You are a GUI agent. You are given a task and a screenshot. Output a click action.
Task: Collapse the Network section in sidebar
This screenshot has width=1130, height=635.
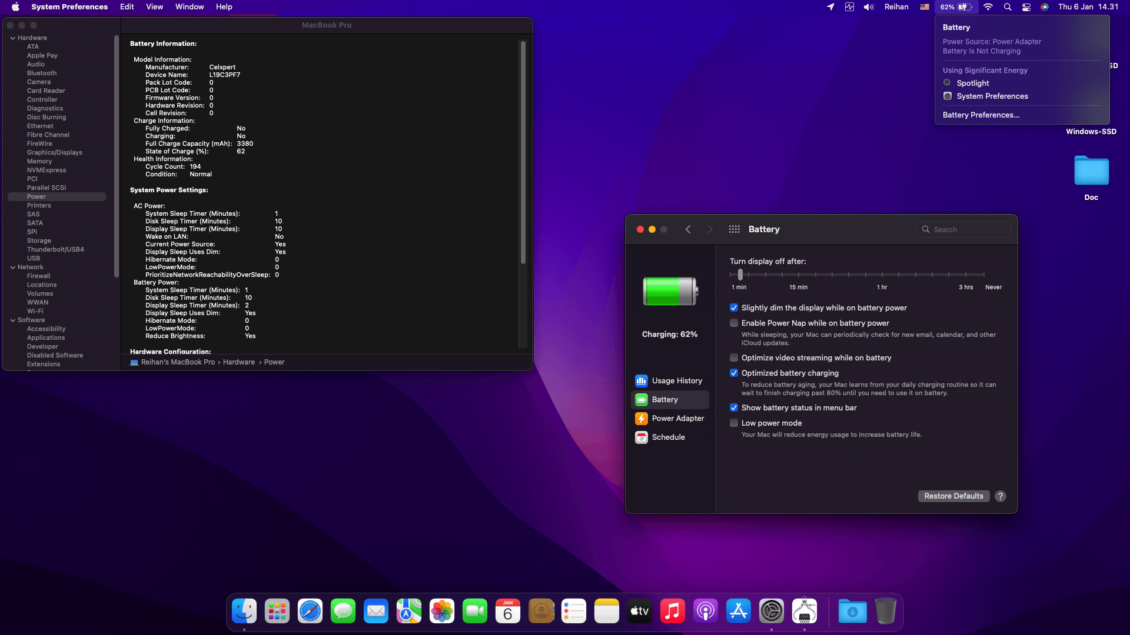(12, 268)
